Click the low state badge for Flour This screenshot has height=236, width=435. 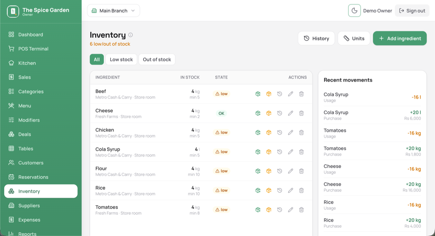pos(221,171)
